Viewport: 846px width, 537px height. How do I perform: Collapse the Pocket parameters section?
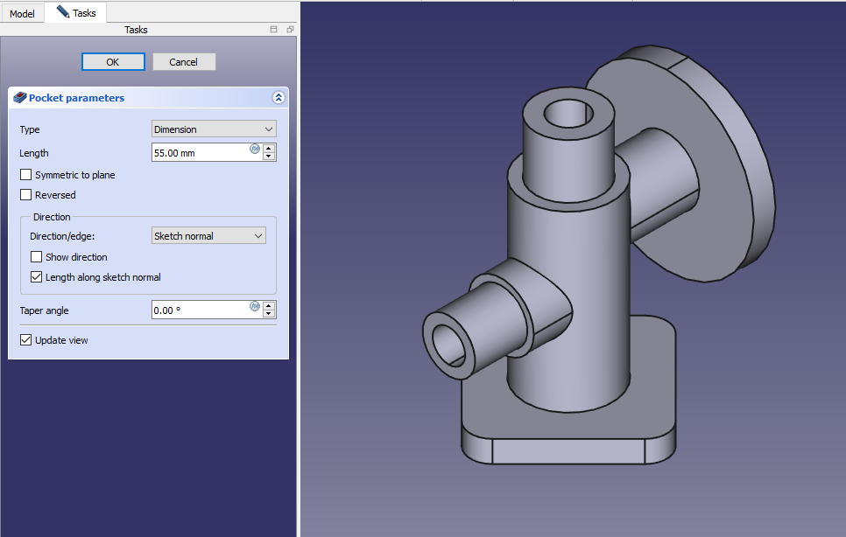pyautogui.click(x=278, y=98)
